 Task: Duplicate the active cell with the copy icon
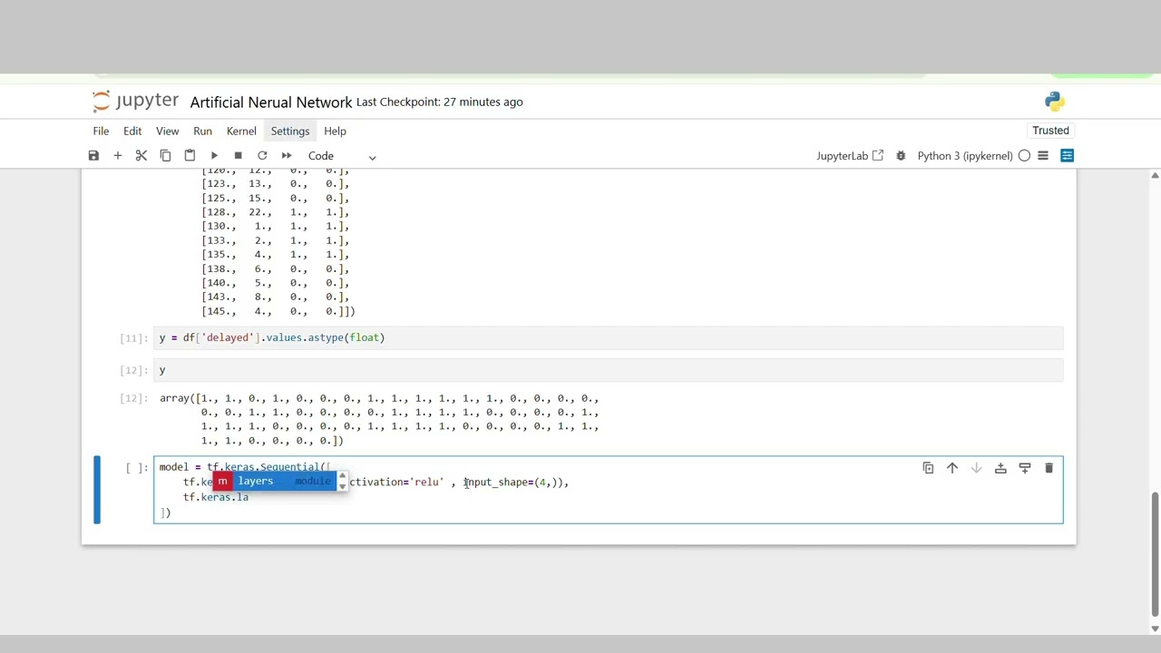928,468
